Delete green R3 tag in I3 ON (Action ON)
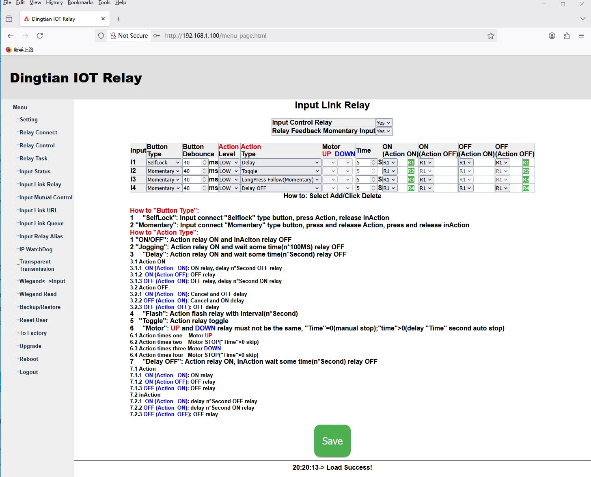The height and width of the screenshot is (477, 591). click(x=411, y=179)
